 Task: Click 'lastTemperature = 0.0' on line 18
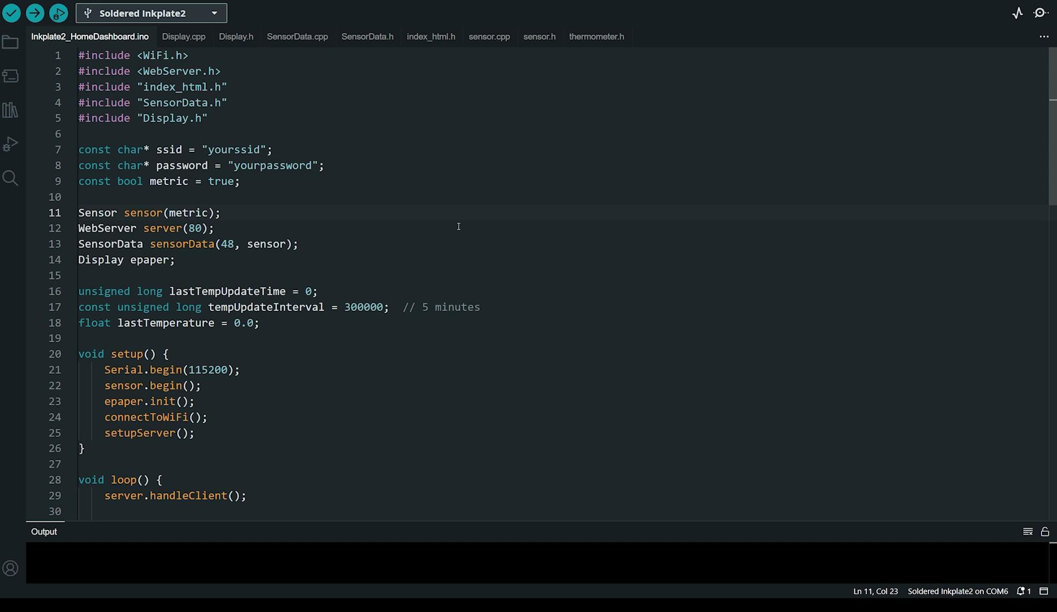pos(185,323)
